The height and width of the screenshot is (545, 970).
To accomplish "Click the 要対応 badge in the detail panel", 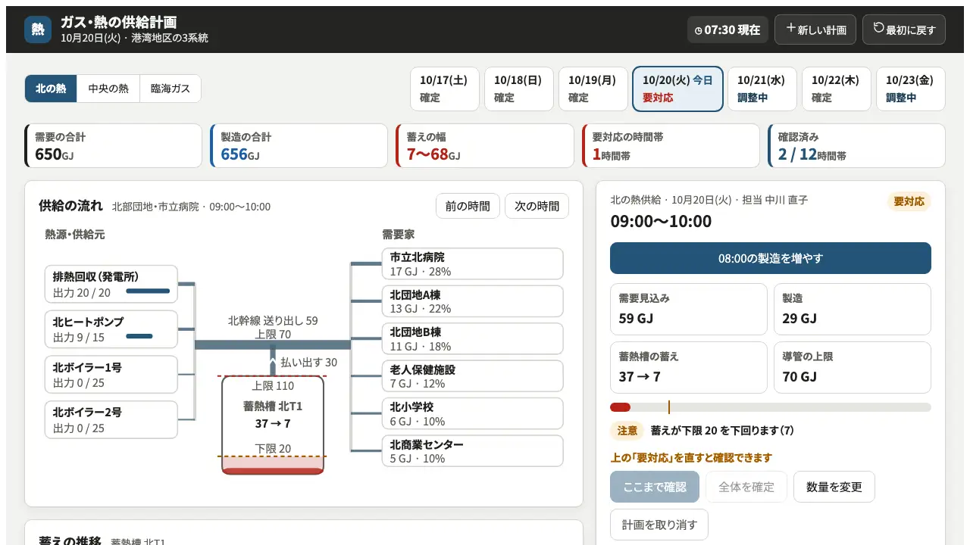I will click(909, 201).
